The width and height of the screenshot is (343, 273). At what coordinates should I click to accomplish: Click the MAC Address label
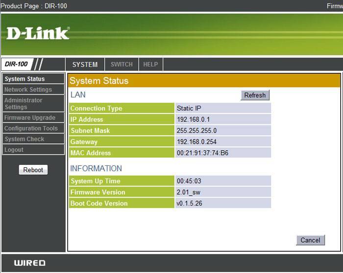(122, 153)
